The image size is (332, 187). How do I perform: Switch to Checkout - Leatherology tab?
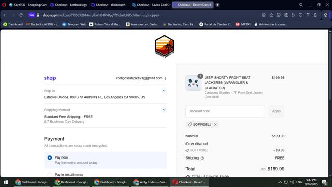(x=69, y=5)
